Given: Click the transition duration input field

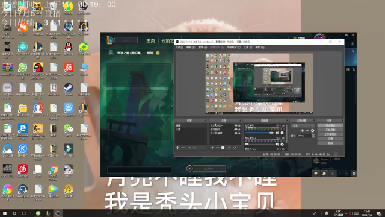Looking at the screenshot, I should point(304,136).
